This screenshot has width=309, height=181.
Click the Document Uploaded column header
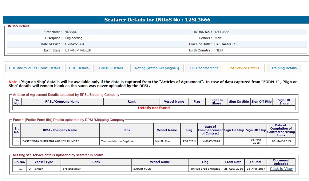pyautogui.click(x=281, y=162)
